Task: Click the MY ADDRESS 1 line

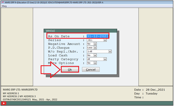Action: 11,93
